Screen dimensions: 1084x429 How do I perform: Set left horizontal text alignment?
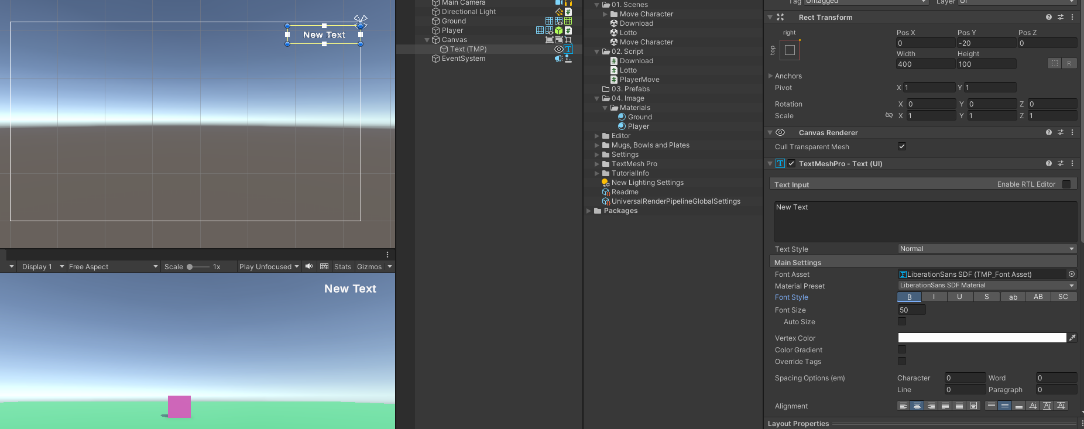click(904, 406)
